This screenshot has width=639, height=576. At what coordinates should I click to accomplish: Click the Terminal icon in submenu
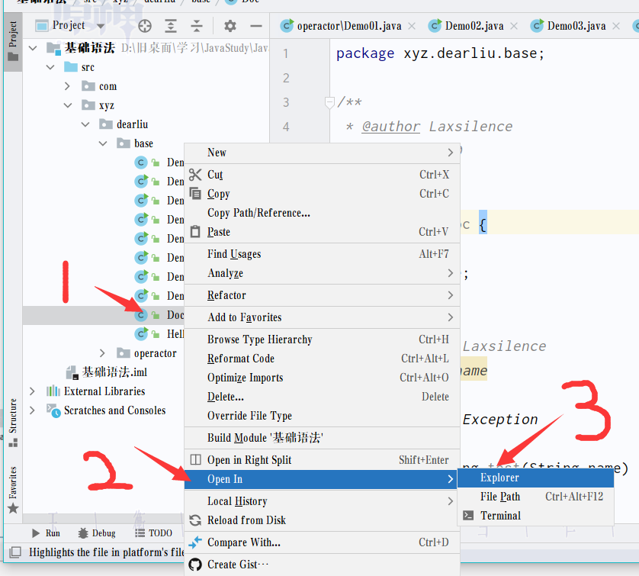[x=468, y=516]
